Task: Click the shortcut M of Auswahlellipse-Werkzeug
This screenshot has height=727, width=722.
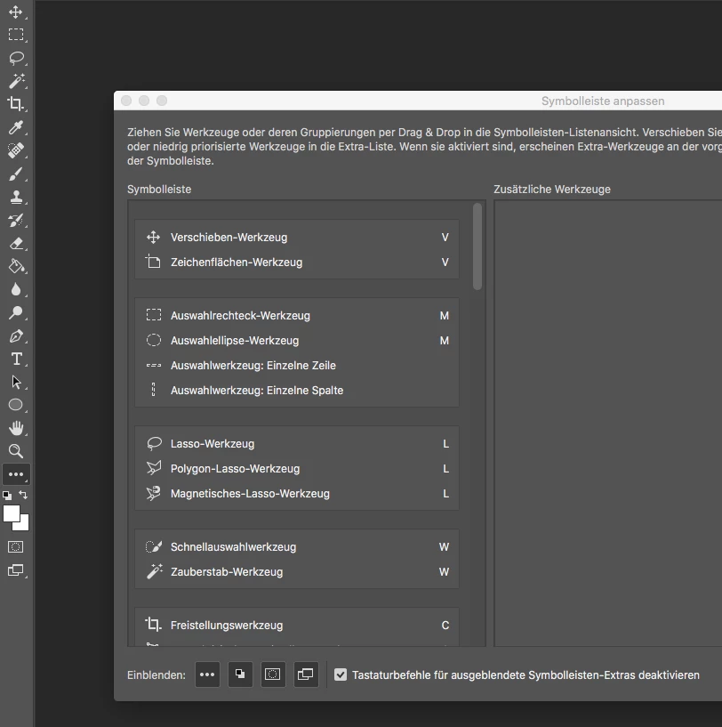Action: [444, 341]
